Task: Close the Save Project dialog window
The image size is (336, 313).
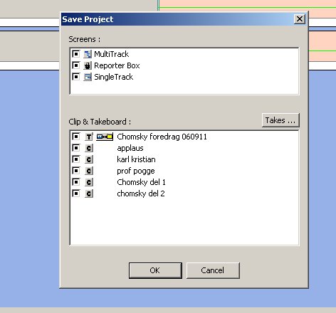Action: click(x=300, y=18)
